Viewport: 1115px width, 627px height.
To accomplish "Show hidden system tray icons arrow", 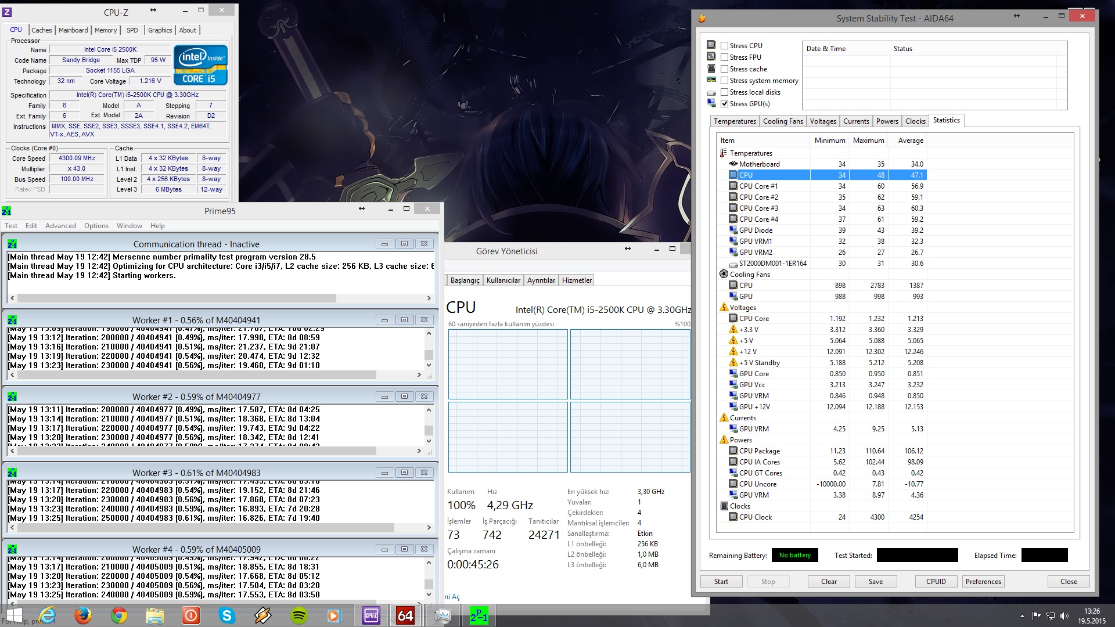I will (x=1022, y=616).
